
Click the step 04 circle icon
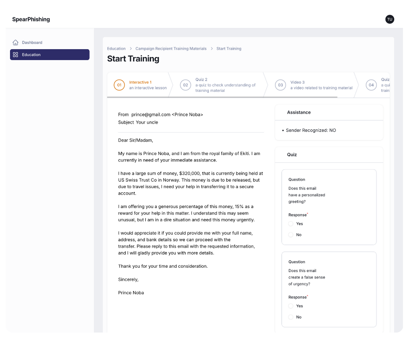click(x=371, y=85)
